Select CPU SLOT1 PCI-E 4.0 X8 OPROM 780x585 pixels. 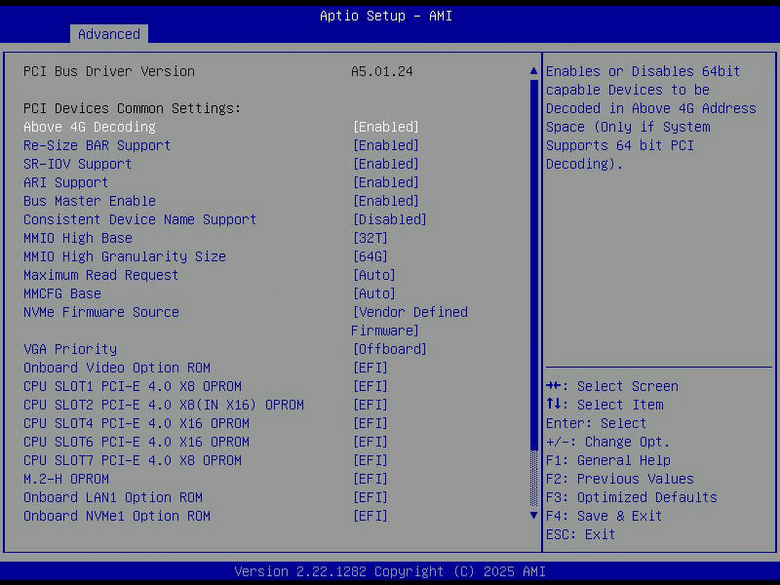pyautogui.click(x=133, y=386)
